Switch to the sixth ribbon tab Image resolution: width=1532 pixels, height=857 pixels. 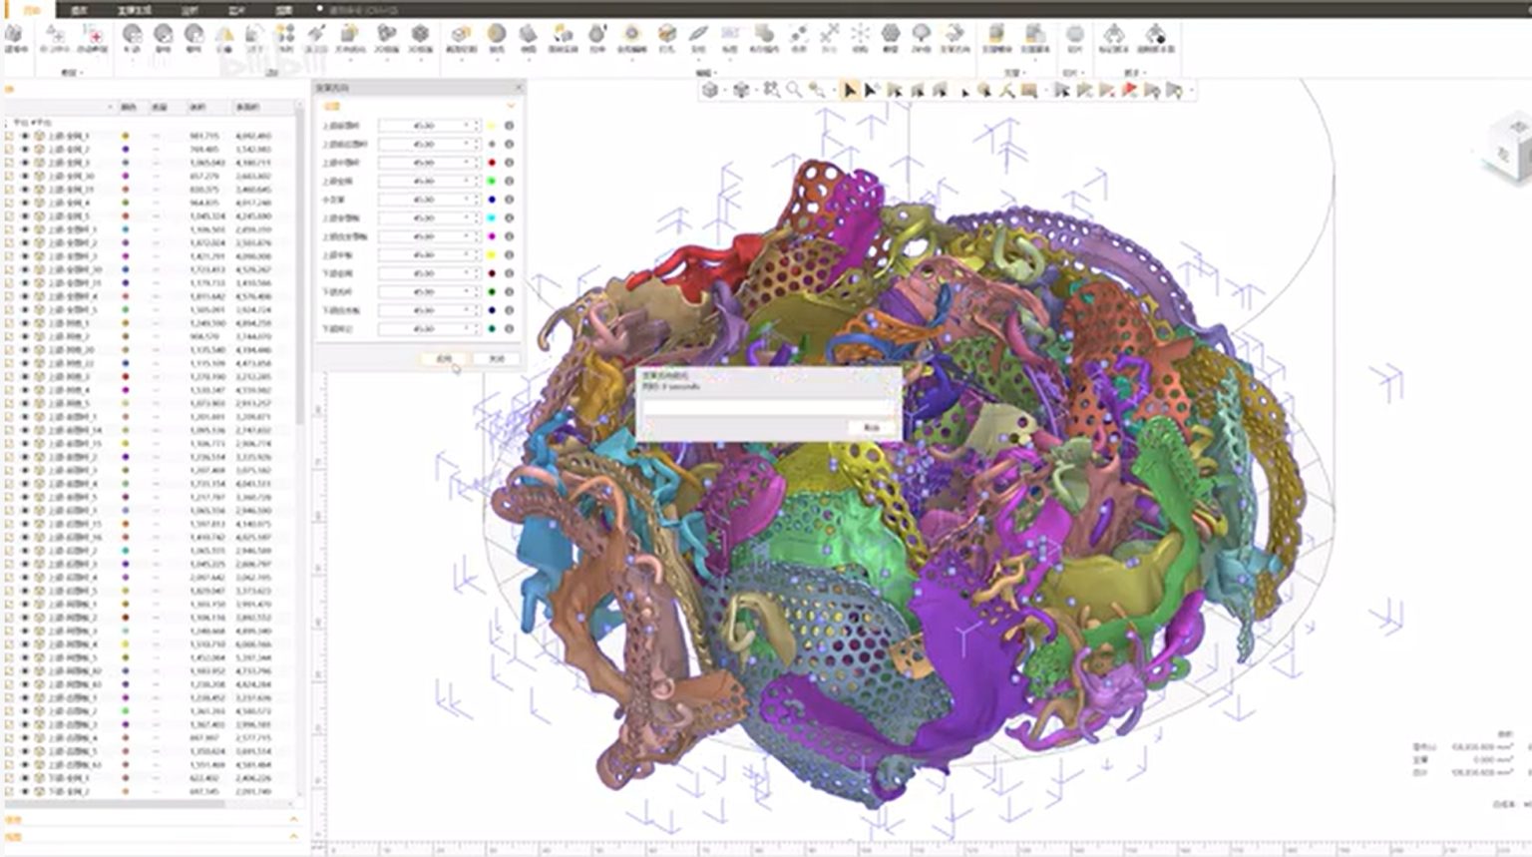click(x=284, y=10)
